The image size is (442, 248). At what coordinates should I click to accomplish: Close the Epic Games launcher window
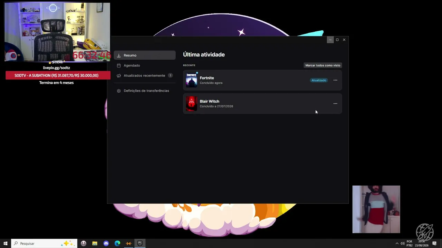click(344, 40)
